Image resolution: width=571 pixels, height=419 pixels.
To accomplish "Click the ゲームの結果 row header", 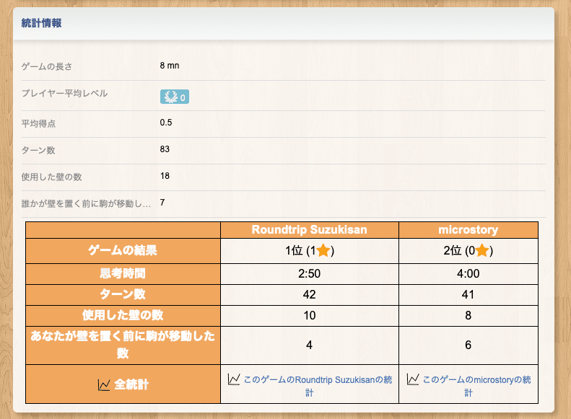I will tap(123, 250).
